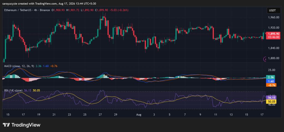
Task: Select the Aug marker on time axis
Action: click(139, 115)
